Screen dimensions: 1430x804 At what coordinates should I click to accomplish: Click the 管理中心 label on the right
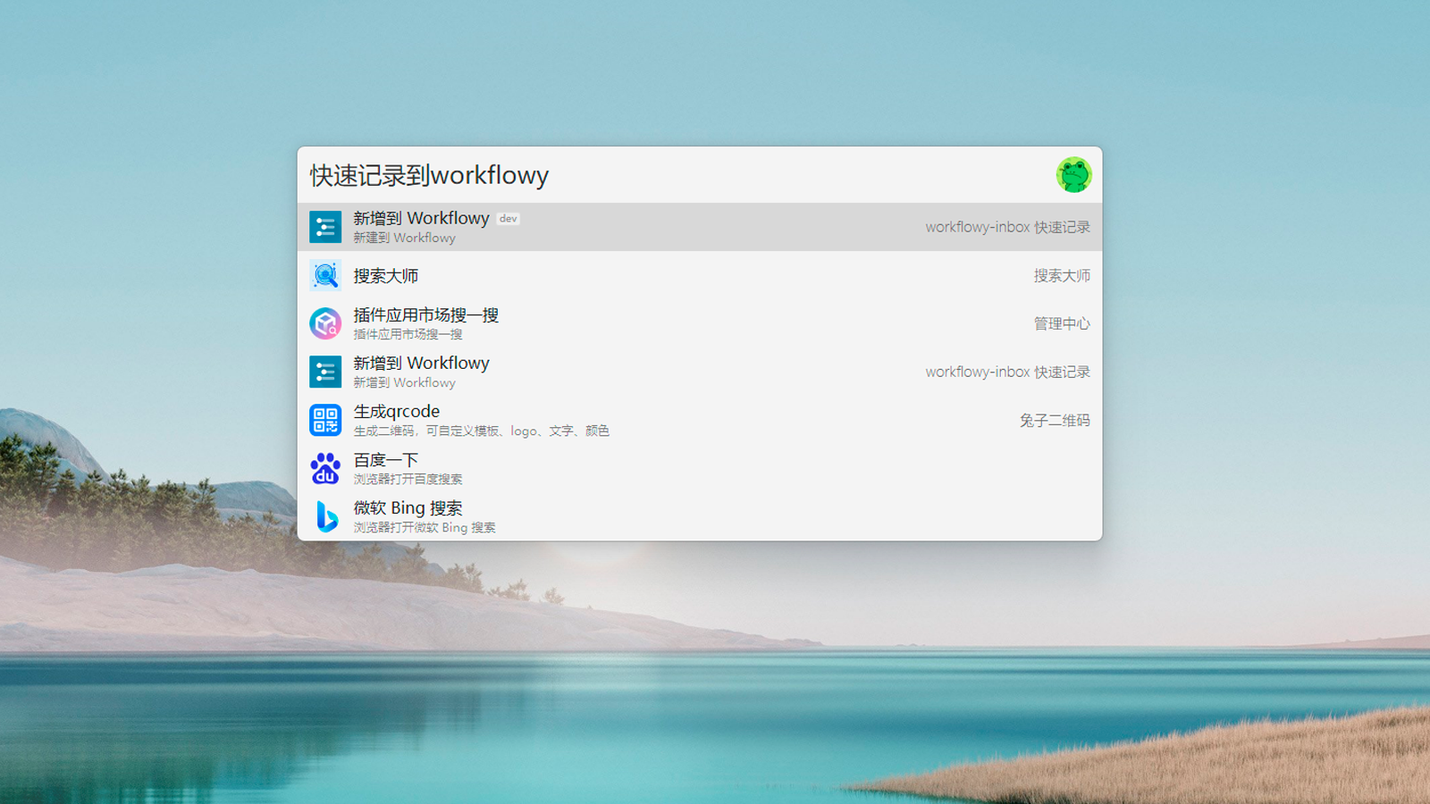[1062, 323]
